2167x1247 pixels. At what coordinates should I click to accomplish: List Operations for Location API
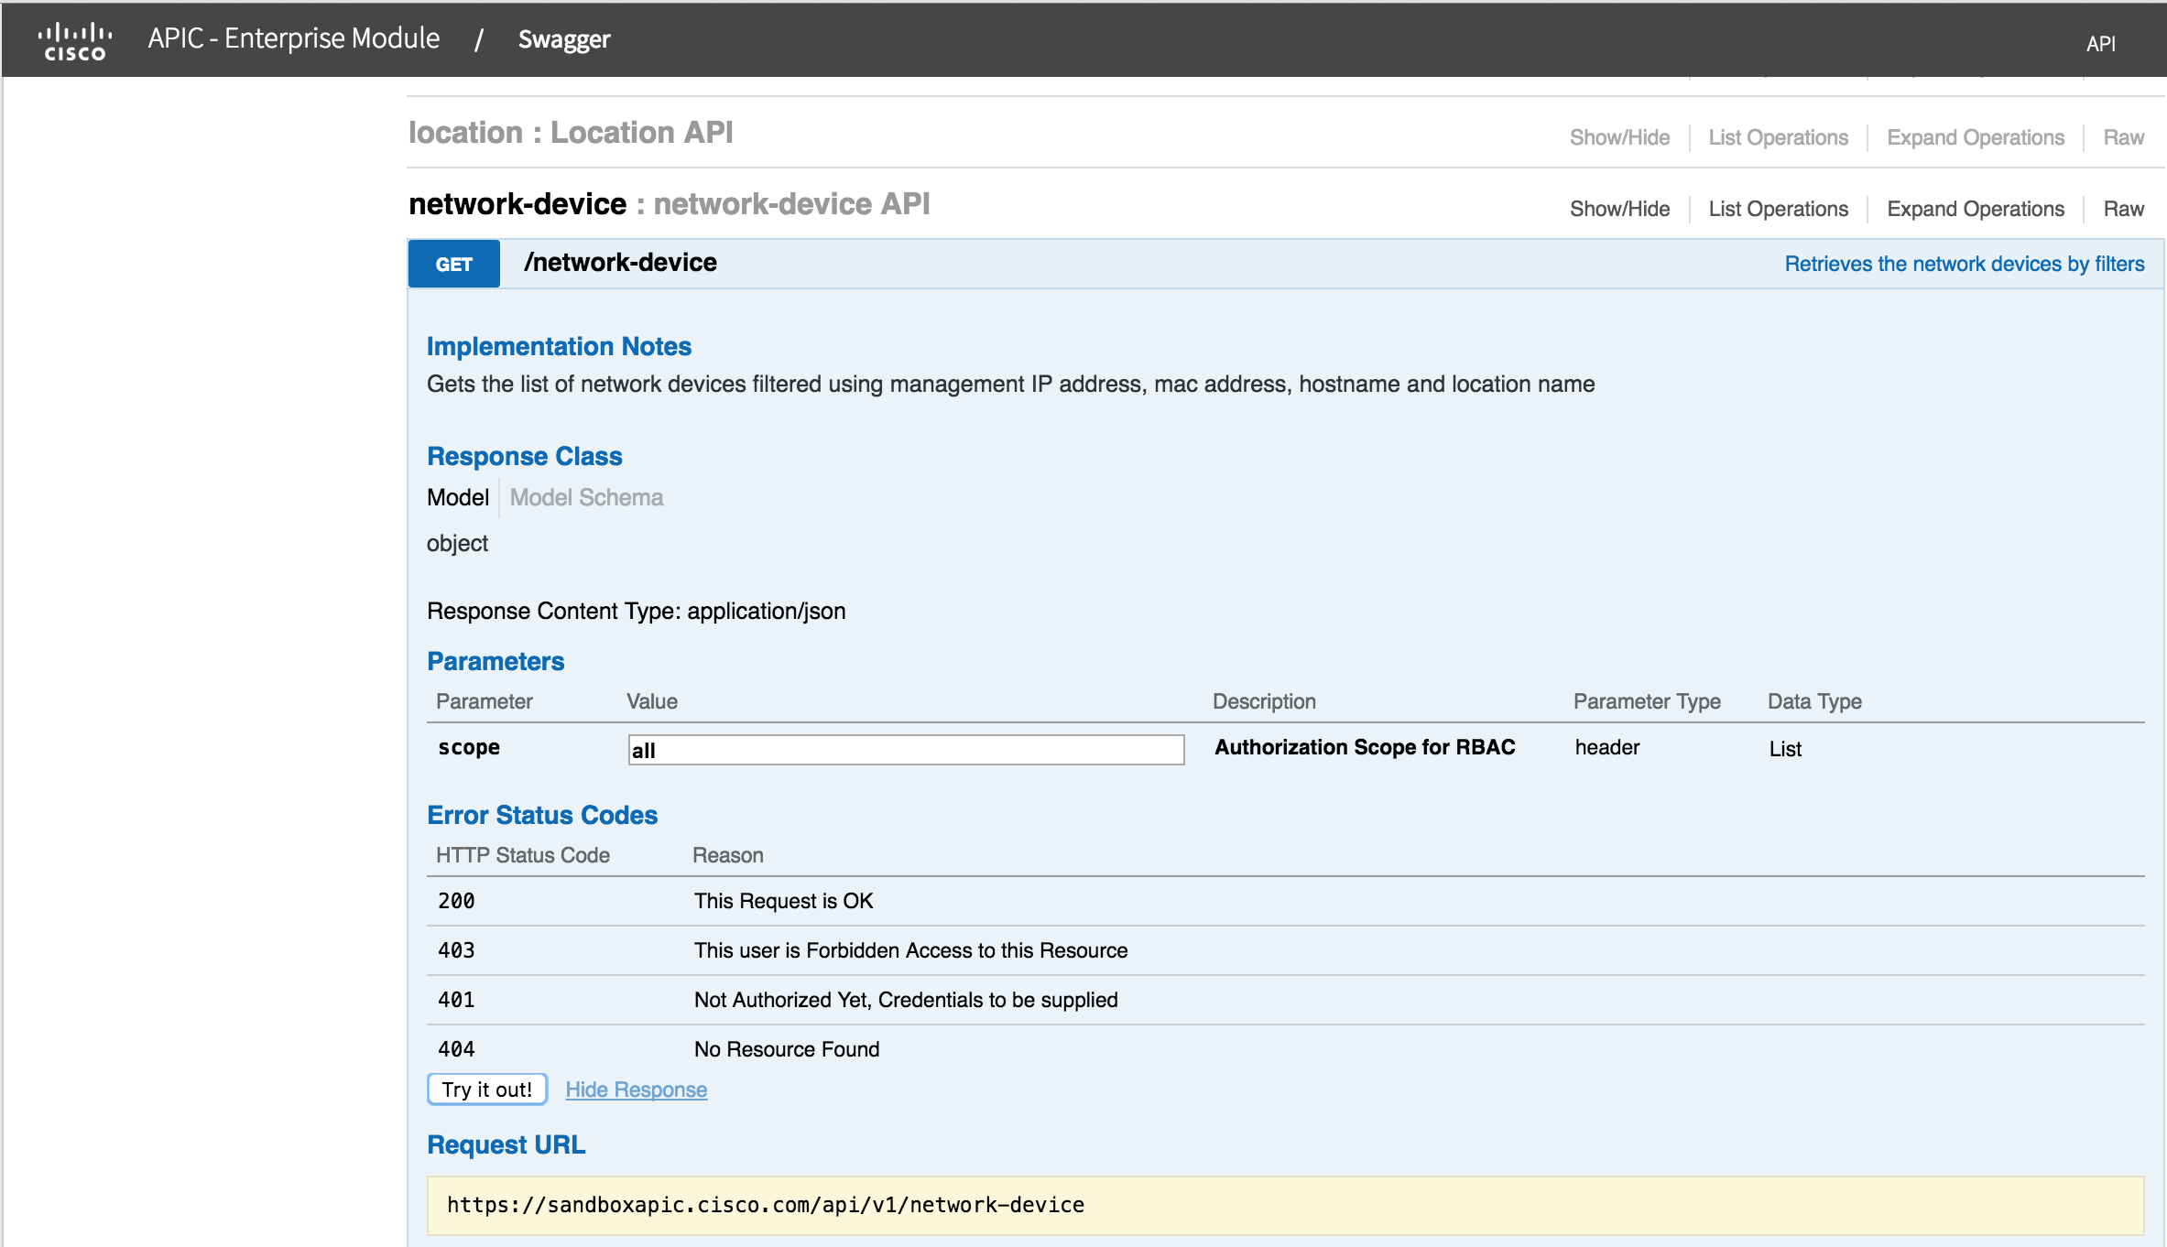[x=1778, y=137]
